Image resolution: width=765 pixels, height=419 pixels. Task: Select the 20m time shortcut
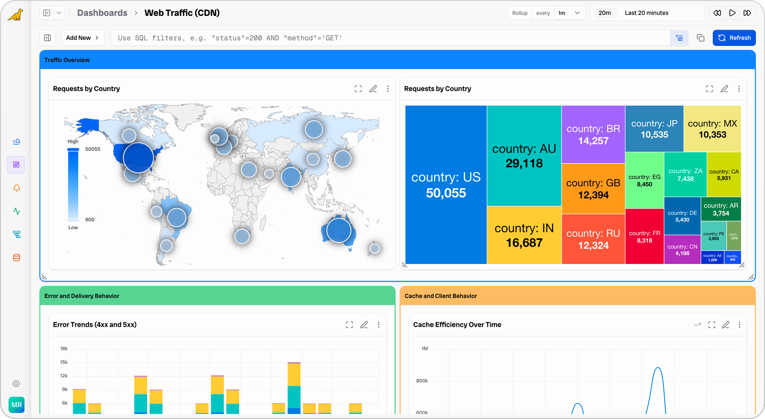(x=605, y=13)
